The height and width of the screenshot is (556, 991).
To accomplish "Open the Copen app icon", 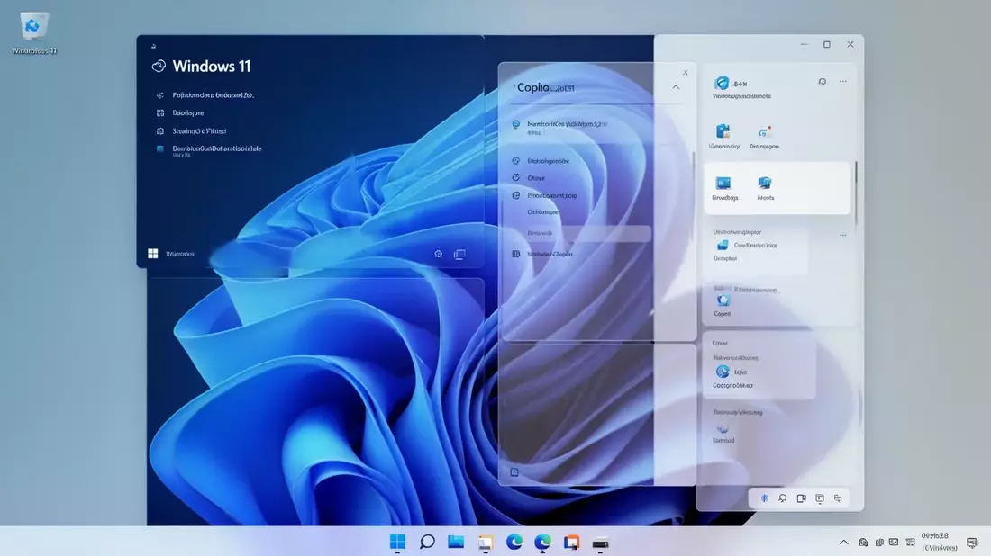I will click(x=723, y=300).
